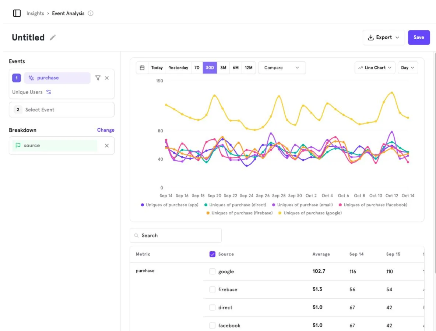The width and height of the screenshot is (436, 331).
Task: Check the facebook source row
Action: tap(212, 325)
